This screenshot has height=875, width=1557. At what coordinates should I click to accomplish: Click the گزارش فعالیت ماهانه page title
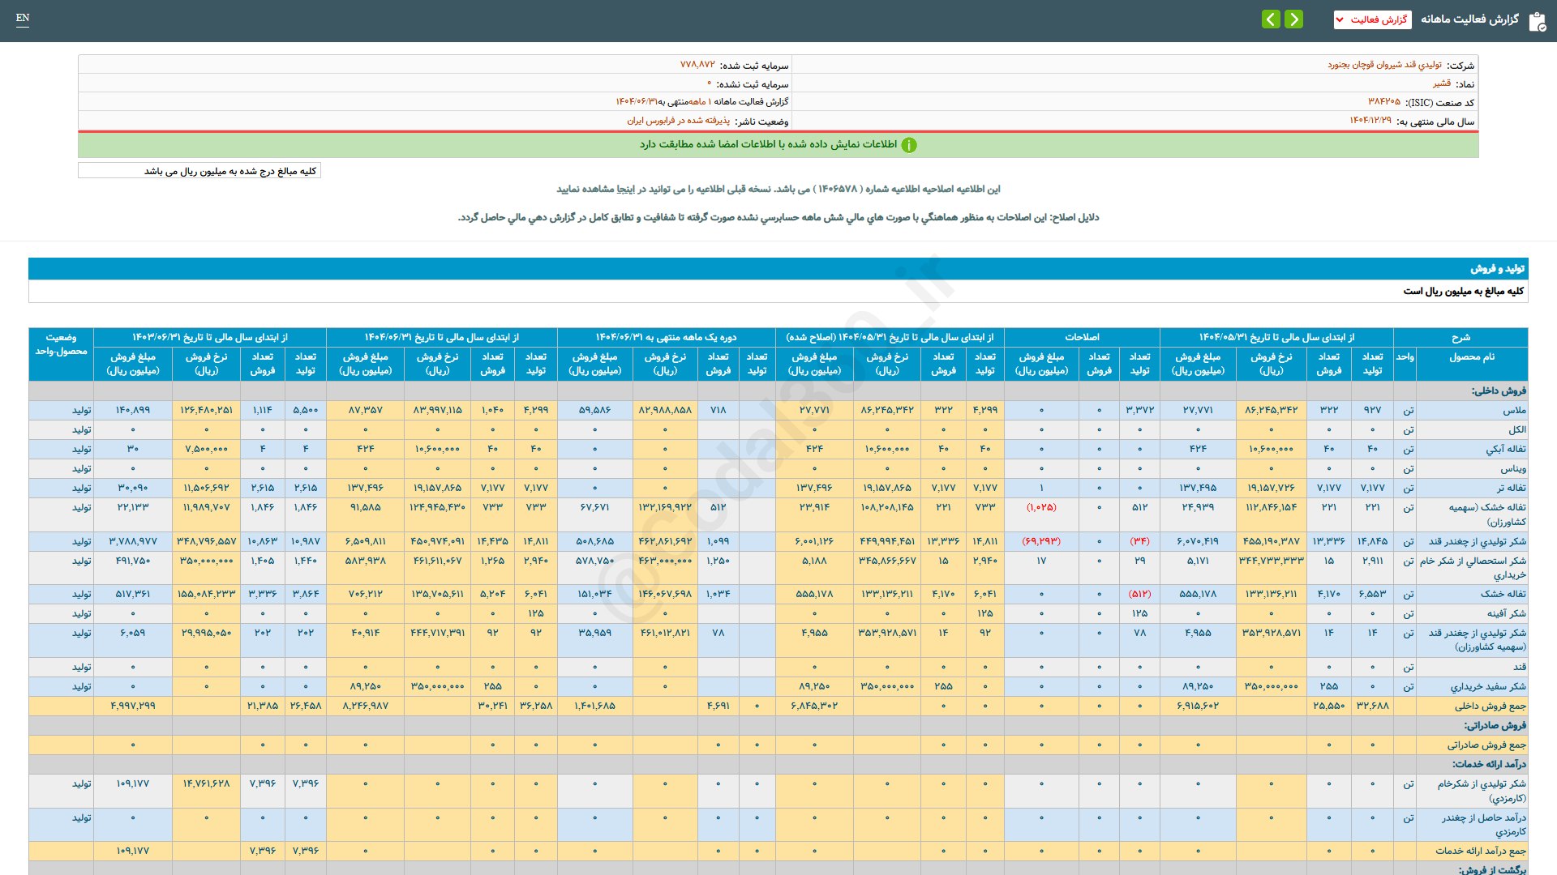click(x=1469, y=19)
